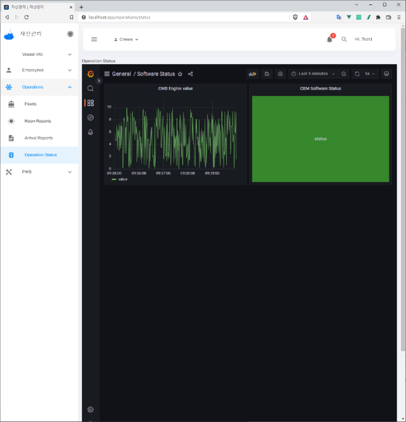The height and width of the screenshot is (422, 406).
Task: Open the Grafana logo home menu
Action: (x=90, y=74)
